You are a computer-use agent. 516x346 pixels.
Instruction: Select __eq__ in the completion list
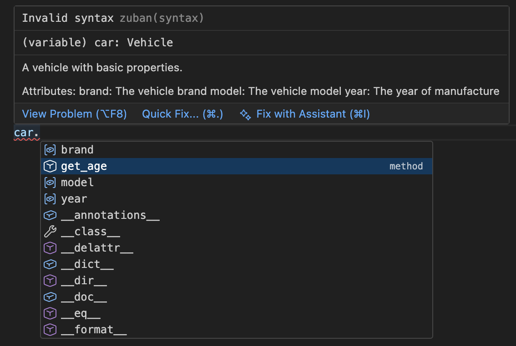[x=81, y=313]
